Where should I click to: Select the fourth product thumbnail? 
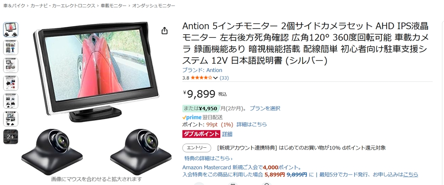[x=11, y=83]
